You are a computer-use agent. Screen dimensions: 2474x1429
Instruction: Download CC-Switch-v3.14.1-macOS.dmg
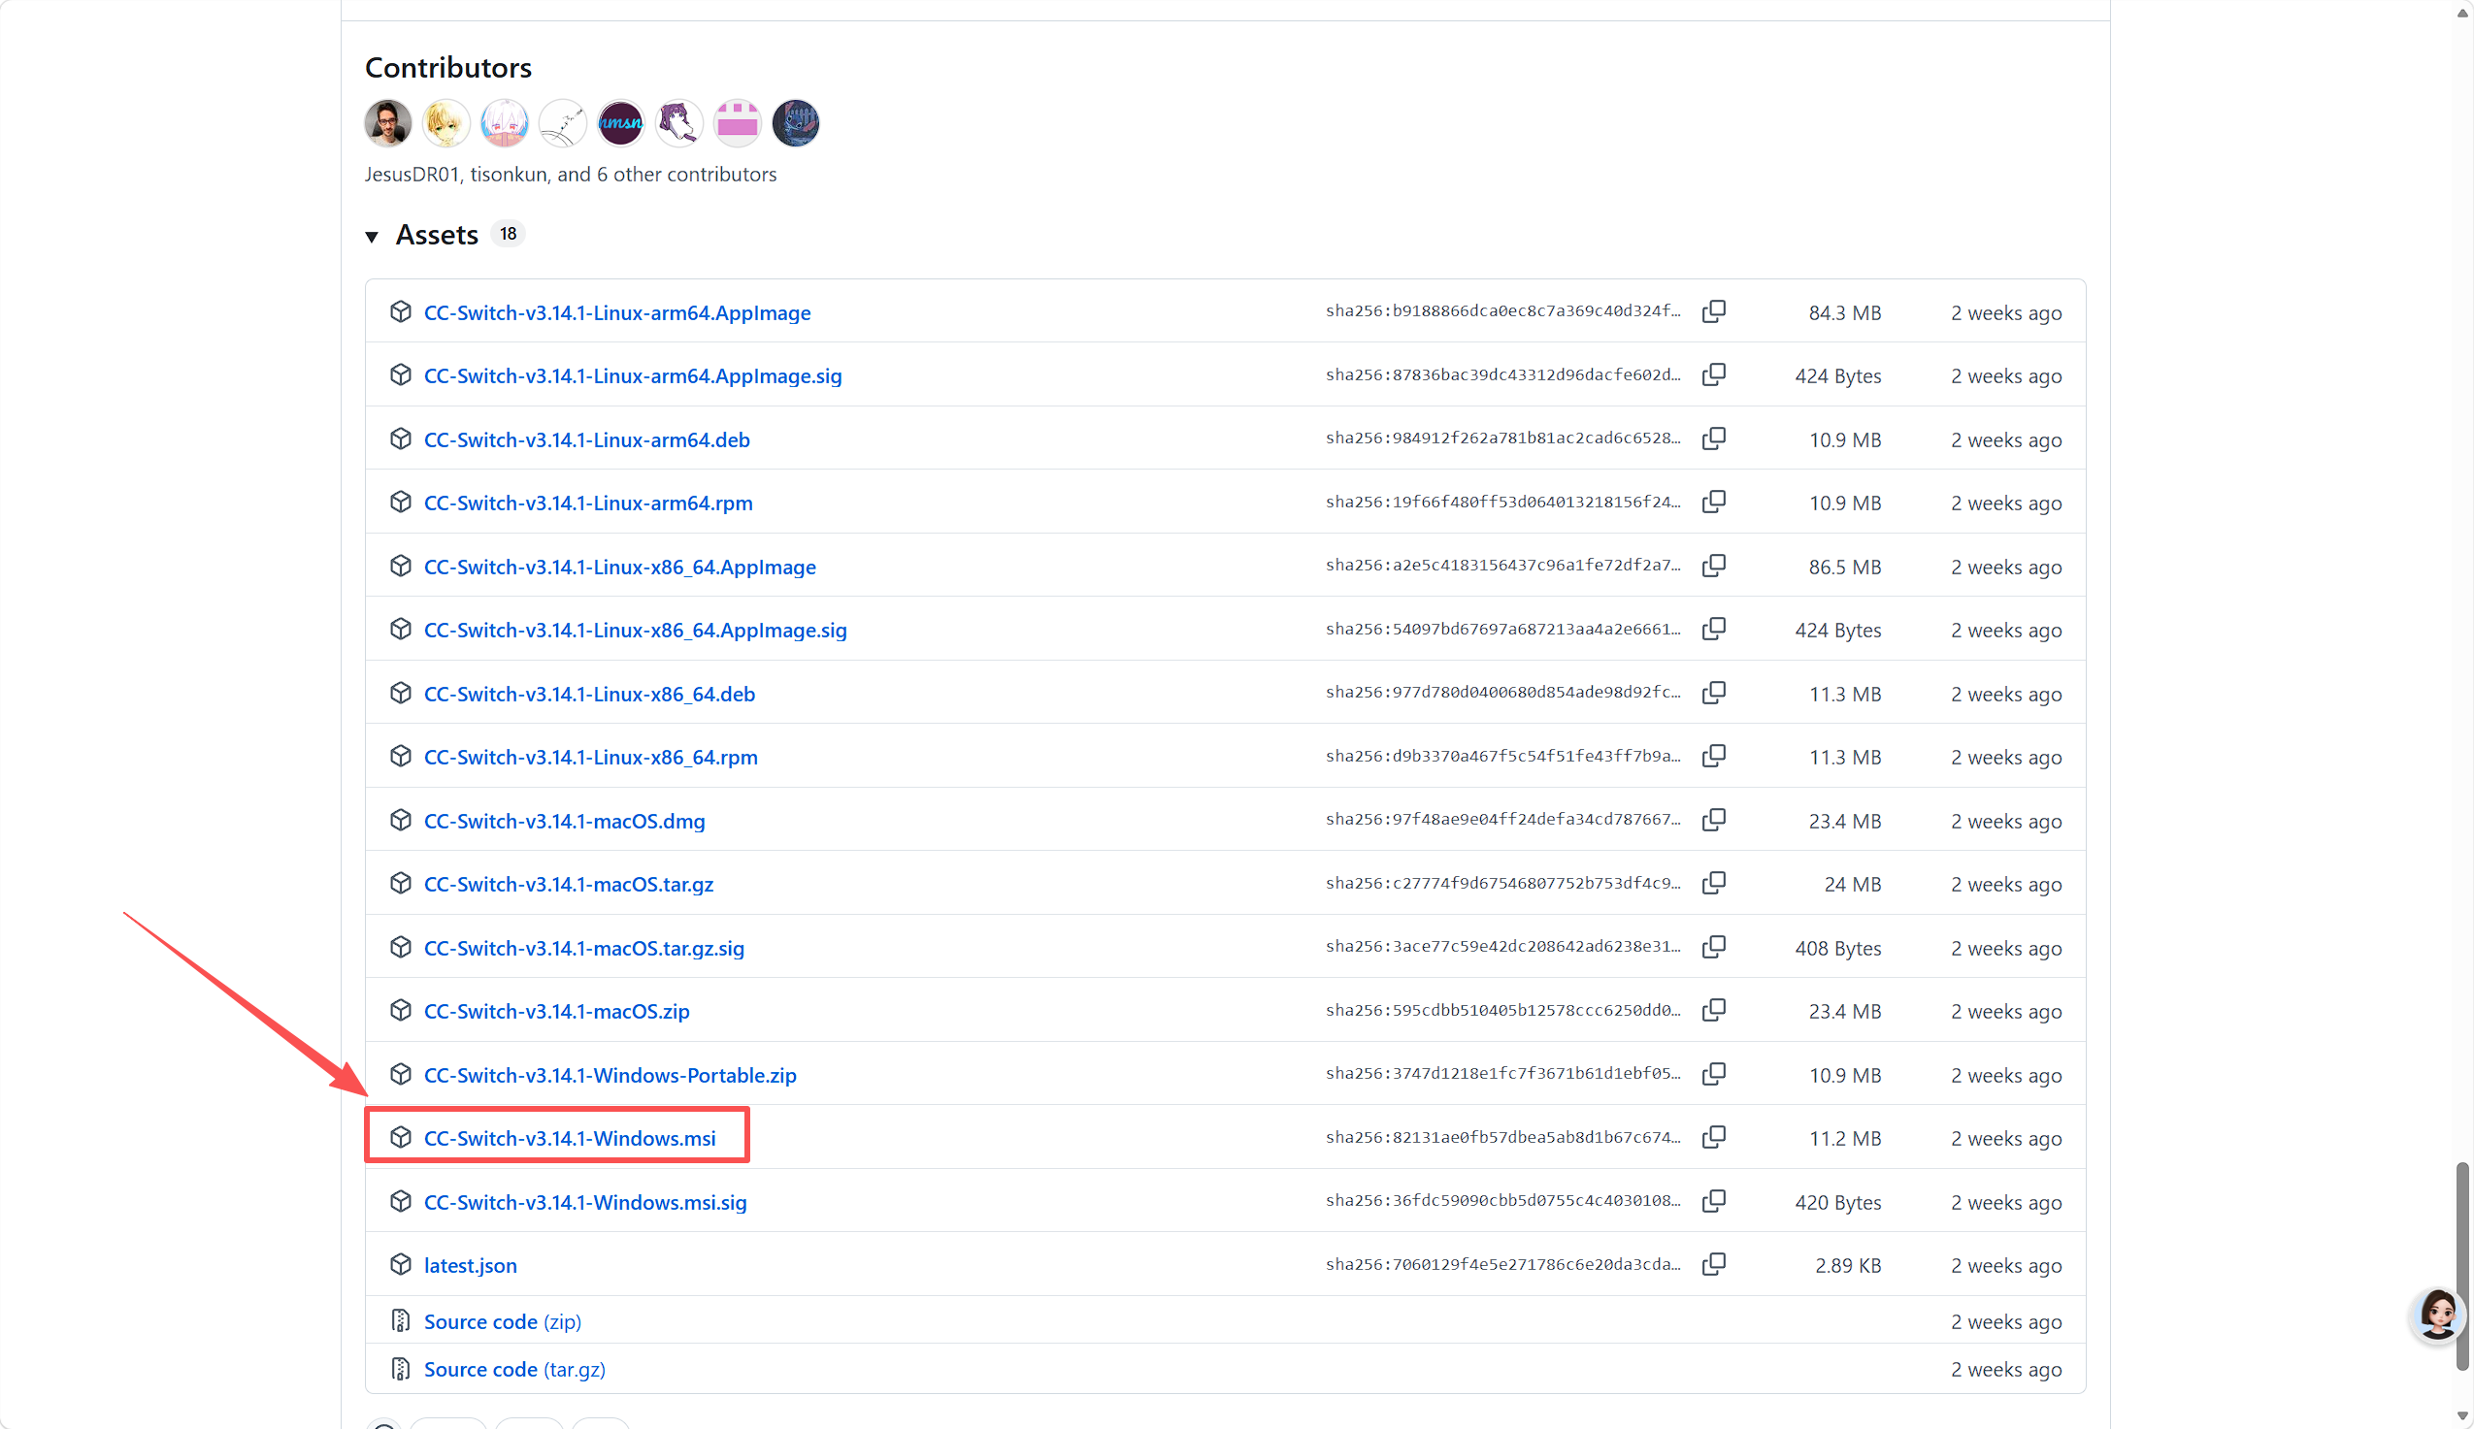coord(565,822)
